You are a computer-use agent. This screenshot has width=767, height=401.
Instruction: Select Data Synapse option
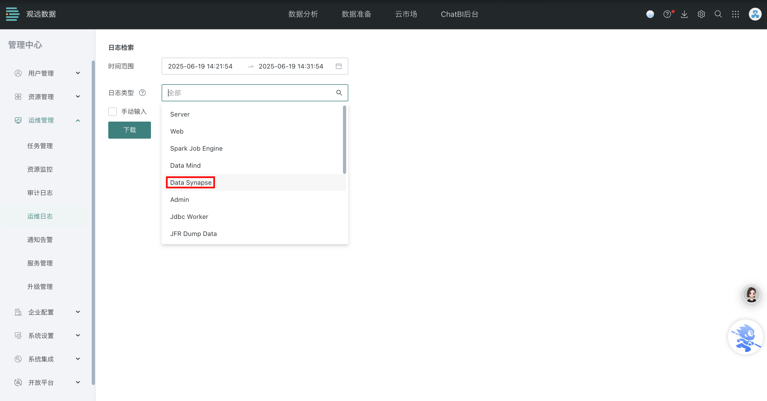pos(255,182)
